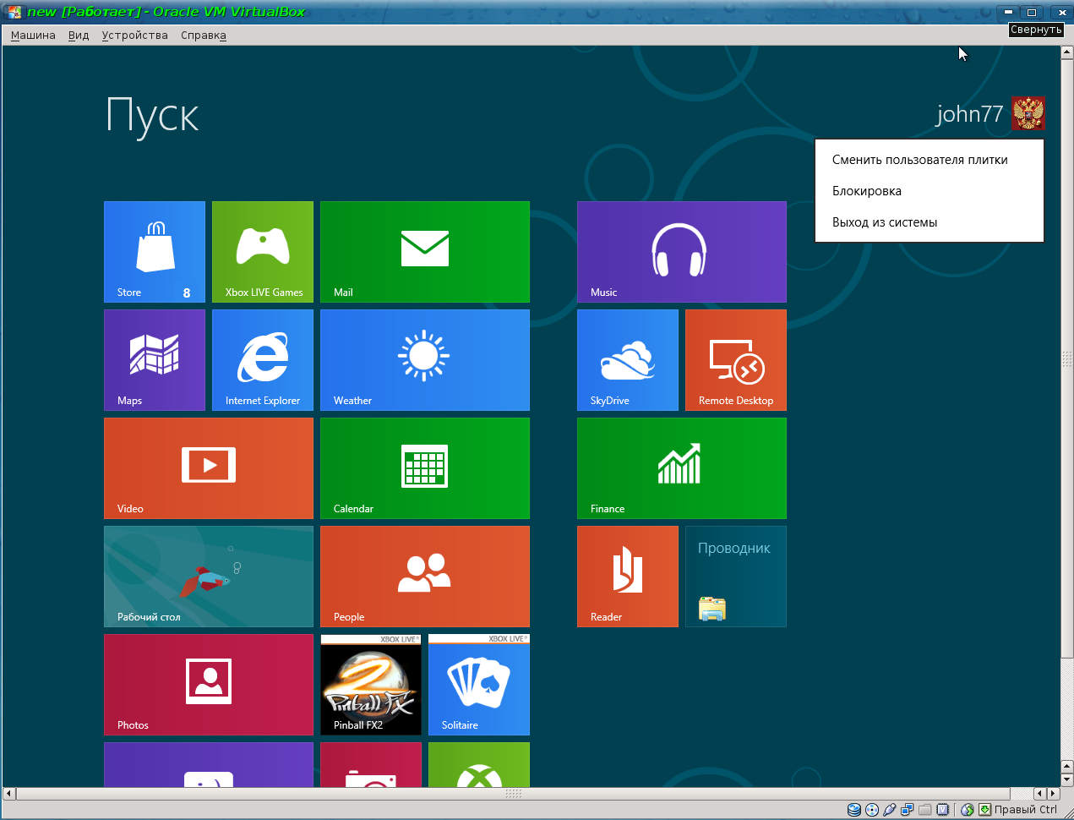Open the Вид menu
Image resolution: width=1074 pixels, height=820 pixels.
tap(79, 36)
